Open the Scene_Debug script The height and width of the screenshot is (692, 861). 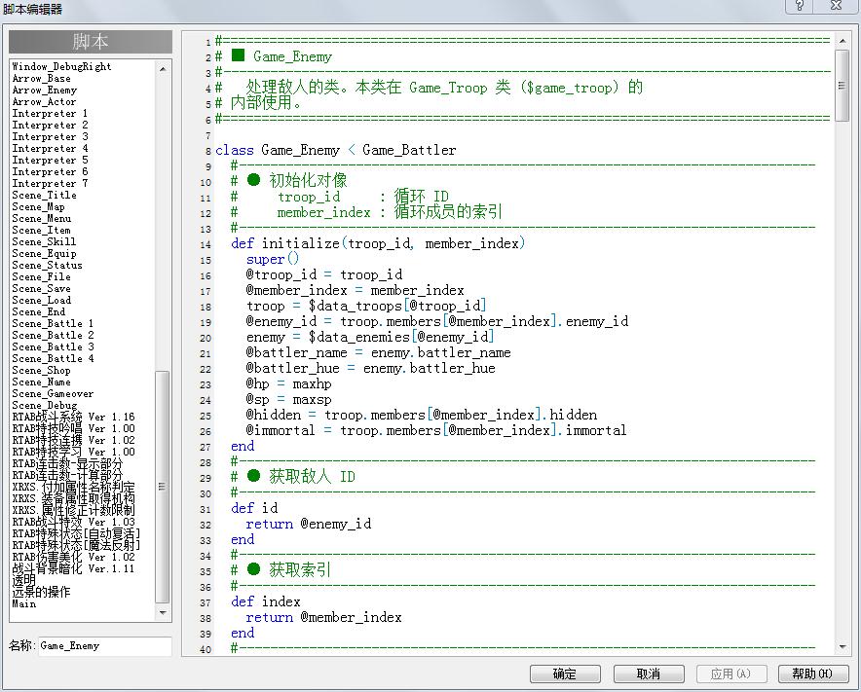[x=45, y=406]
